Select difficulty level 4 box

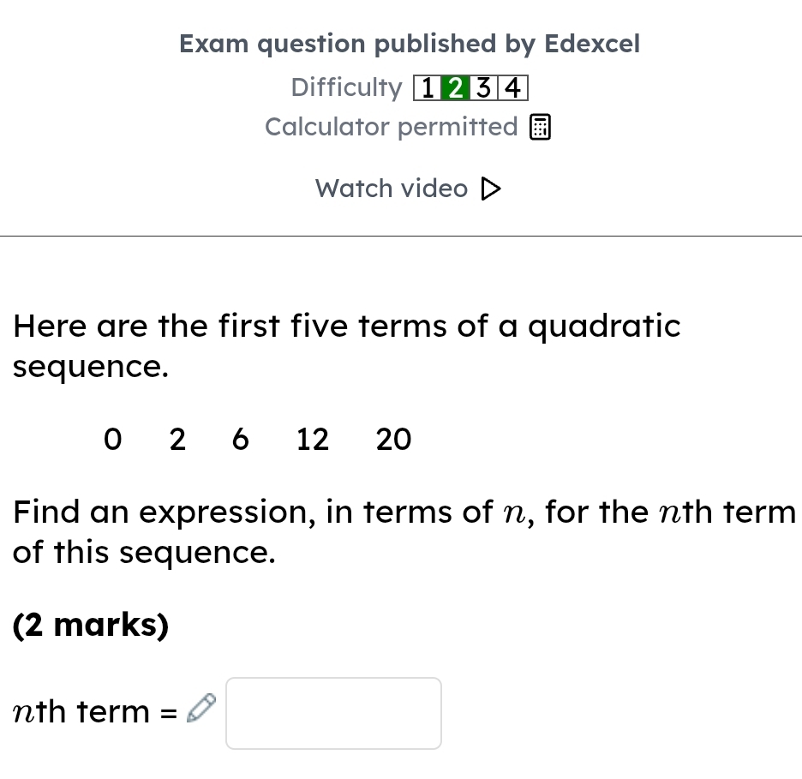[x=512, y=87]
